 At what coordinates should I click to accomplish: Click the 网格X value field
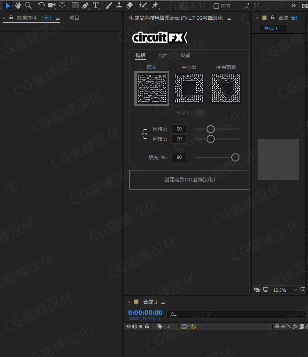[179, 129]
